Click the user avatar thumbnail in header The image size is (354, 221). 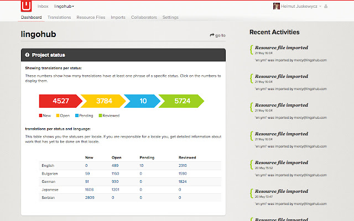pyautogui.click(x=276, y=6)
